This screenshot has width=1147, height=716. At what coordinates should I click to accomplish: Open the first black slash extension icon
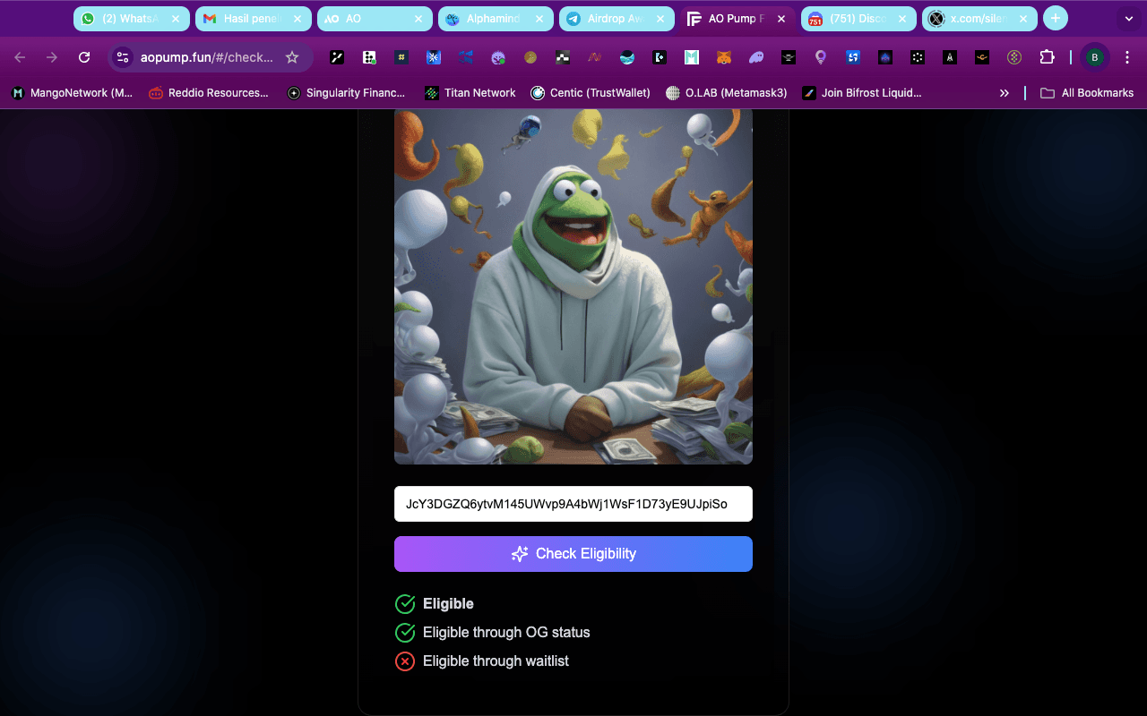click(x=337, y=57)
